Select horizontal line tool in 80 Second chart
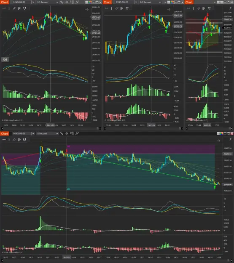This screenshot has width=234, height=263. point(107,8)
